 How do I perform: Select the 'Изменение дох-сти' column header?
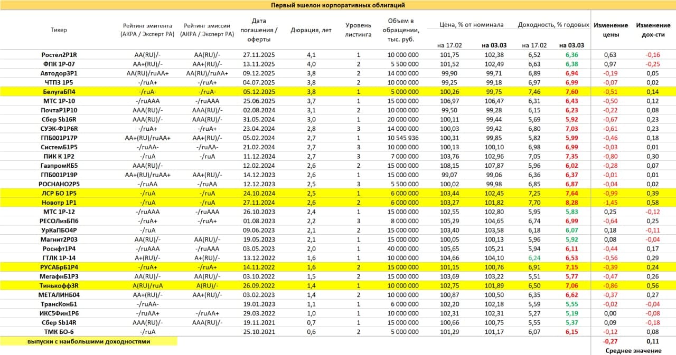click(653, 30)
